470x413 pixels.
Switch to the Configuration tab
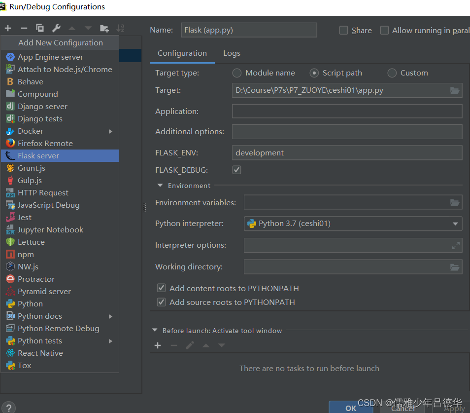tap(182, 53)
